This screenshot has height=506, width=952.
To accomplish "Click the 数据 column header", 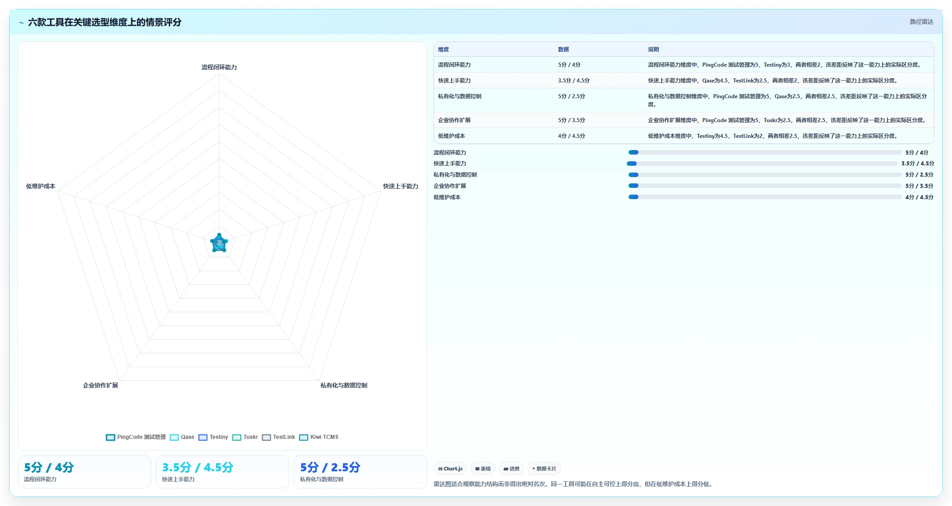I will (x=564, y=50).
